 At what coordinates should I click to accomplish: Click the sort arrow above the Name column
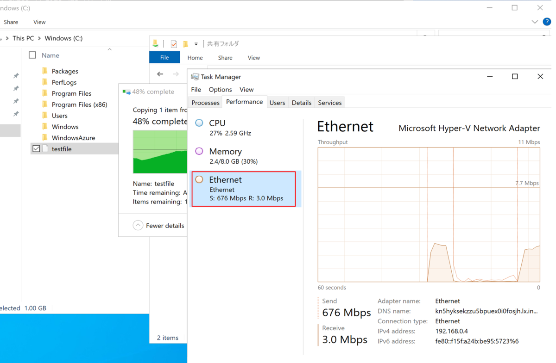[x=110, y=49]
